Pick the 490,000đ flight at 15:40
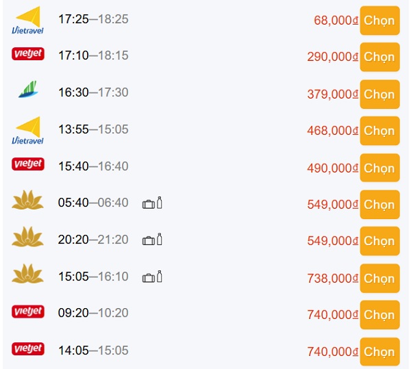The image size is (411, 369). pyautogui.click(x=379, y=168)
